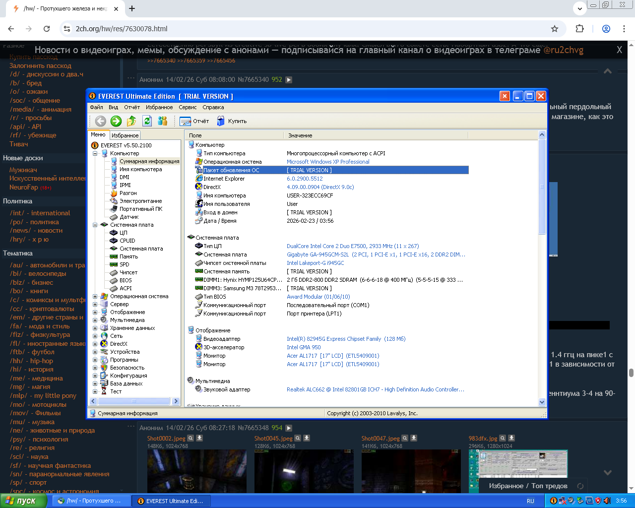This screenshot has width=635, height=508.
Task: Select the Датчик sensor chip icon
Action: pyautogui.click(x=114, y=217)
